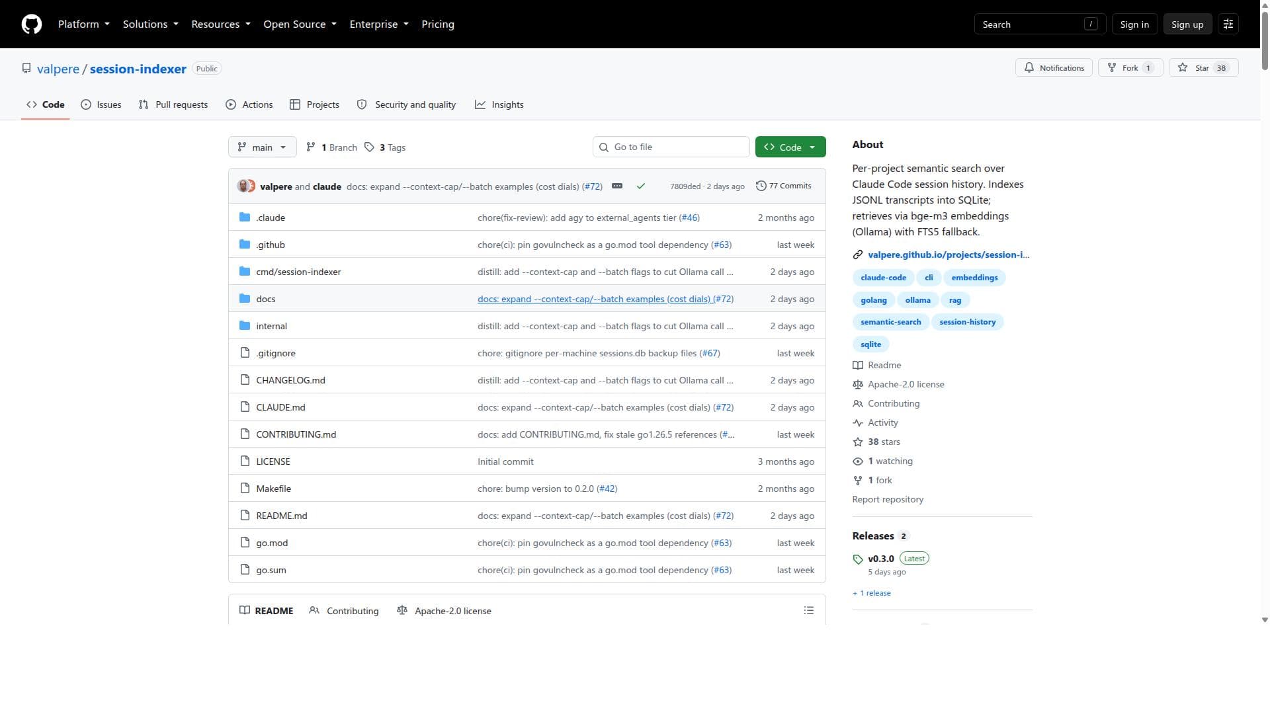View the 77 Commits history
This screenshot has height=714, width=1270.
(784, 186)
